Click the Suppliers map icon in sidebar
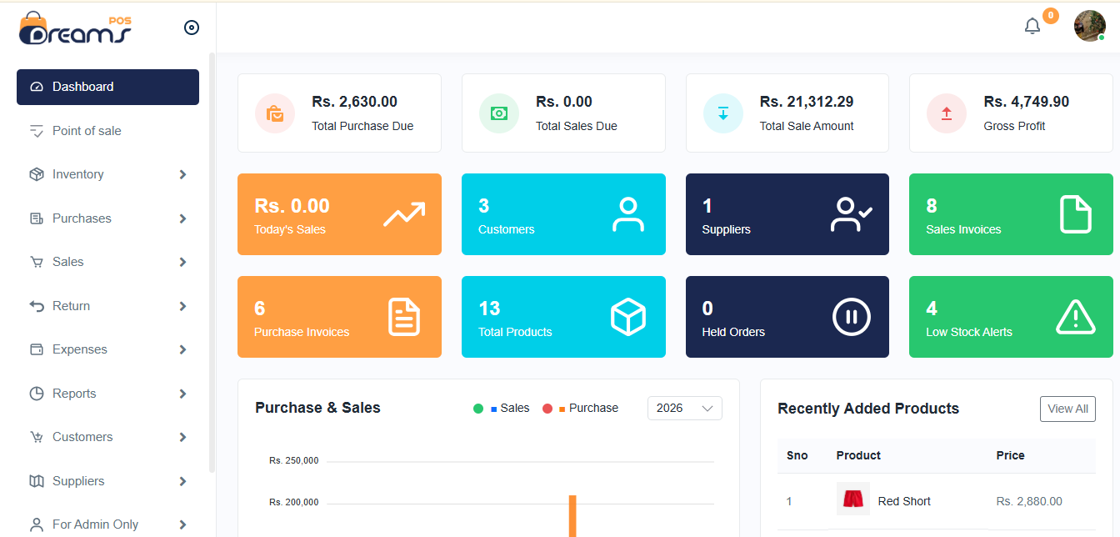The image size is (1120, 537). (x=37, y=481)
